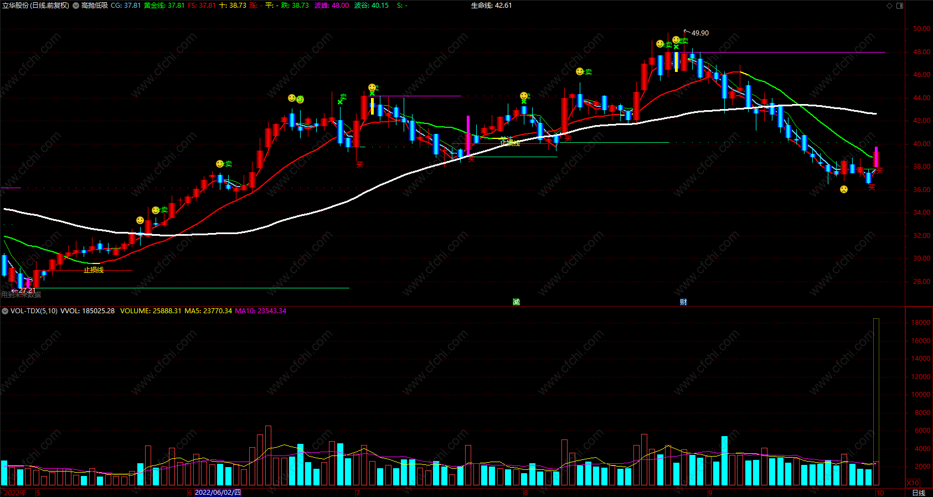Click the 高抛低吸 indicator name
Viewport: 933px width, 497px height.
click(95, 6)
